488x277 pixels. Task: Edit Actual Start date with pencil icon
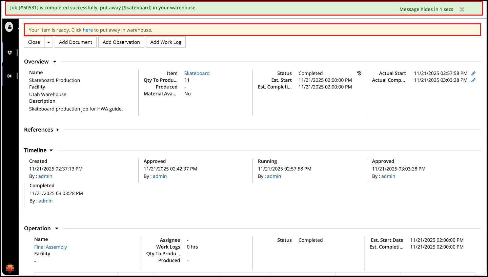point(473,73)
